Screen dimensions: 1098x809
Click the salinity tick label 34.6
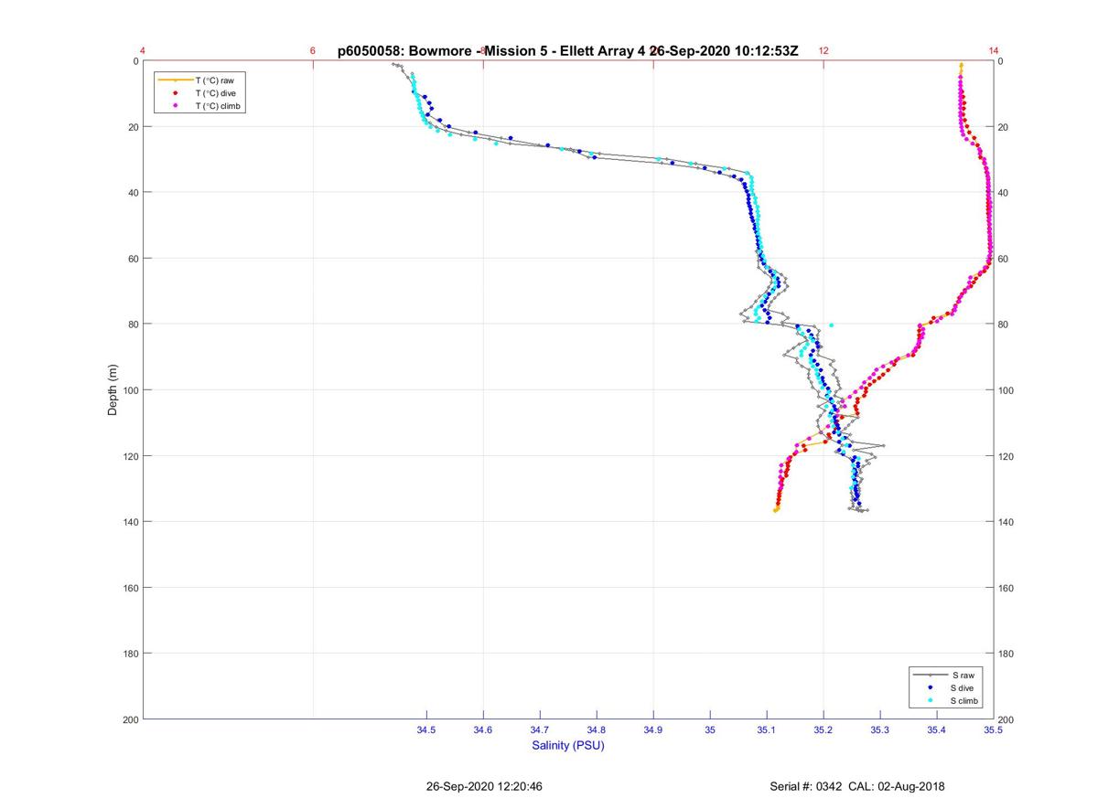click(x=483, y=729)
